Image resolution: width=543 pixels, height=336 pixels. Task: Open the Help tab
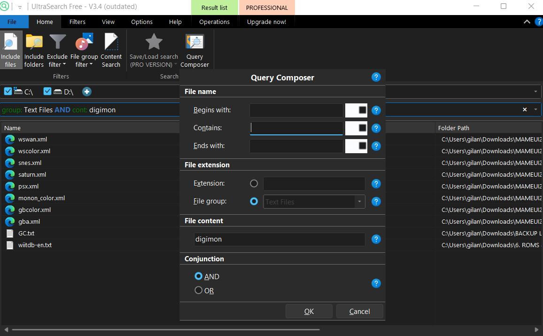point(175,22)
